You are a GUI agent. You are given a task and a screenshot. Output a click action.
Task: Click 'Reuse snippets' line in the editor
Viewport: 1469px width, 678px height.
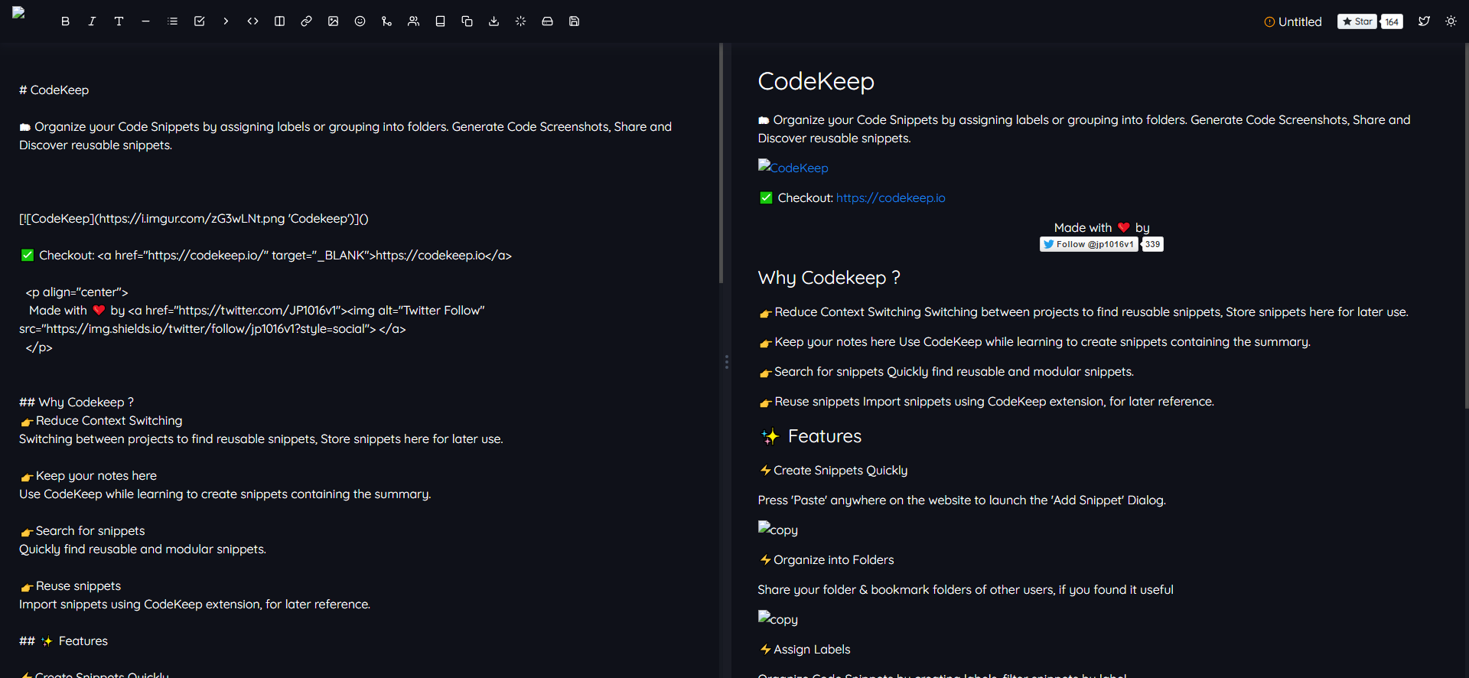tap(70, 585)
